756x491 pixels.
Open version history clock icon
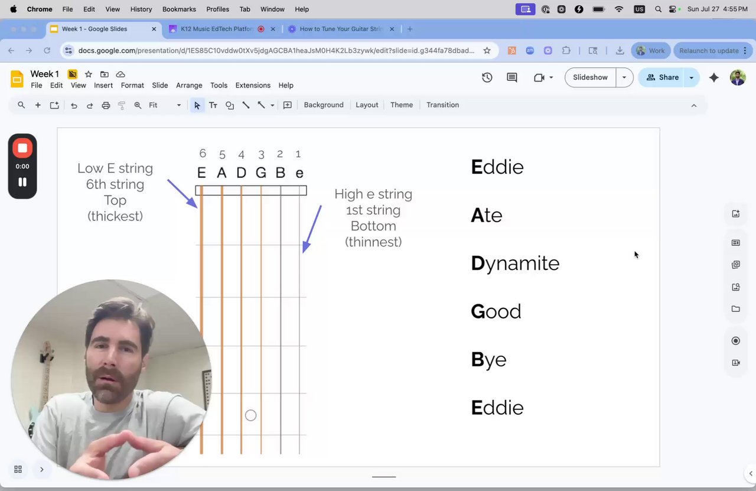[487, 77]
